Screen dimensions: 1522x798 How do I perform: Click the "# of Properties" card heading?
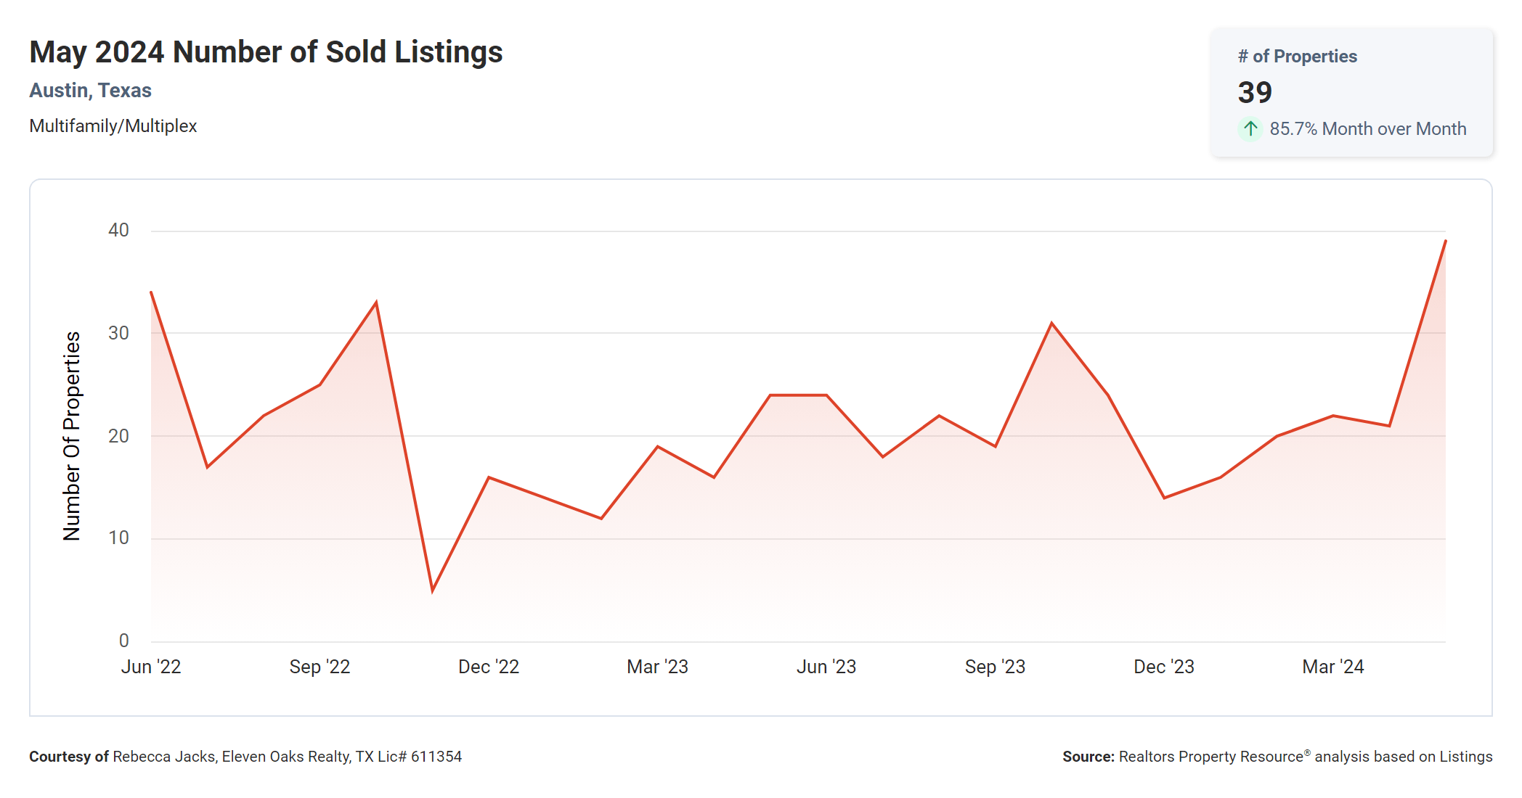pyautogui.click(x=1297, y=57)
